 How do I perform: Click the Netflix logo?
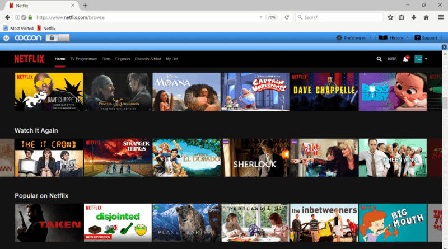pyautogui.click(x=29, y=59)
